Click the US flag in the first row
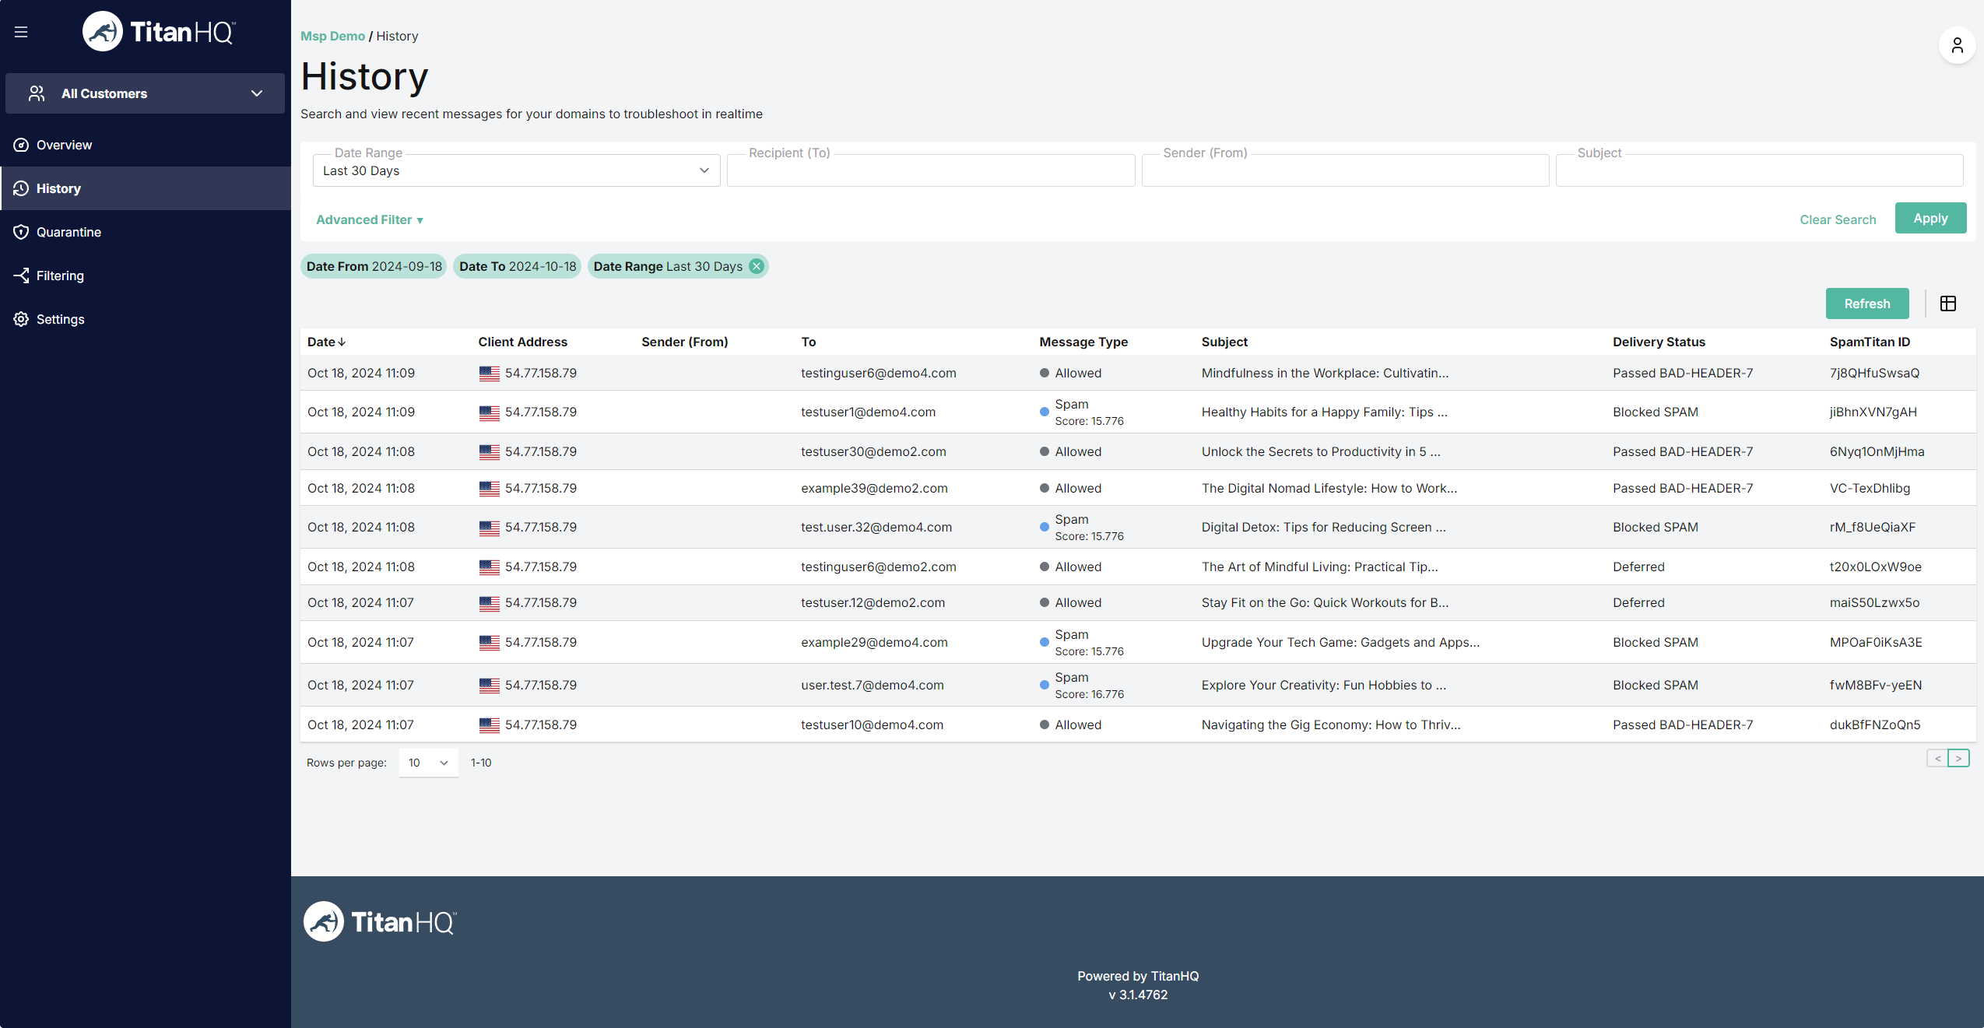Viewport: 1984px width, 1028px height. click(490, 373)
